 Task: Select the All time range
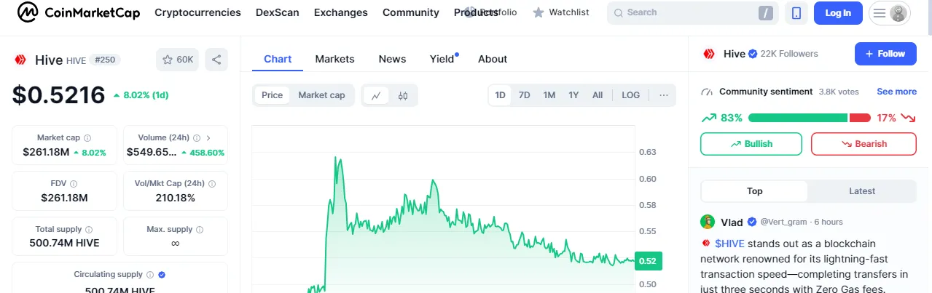pyautogui.click(x=598, y=95)
